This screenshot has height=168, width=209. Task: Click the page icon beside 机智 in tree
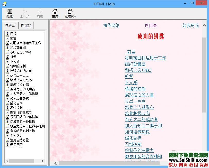click(x=7, y=57)
